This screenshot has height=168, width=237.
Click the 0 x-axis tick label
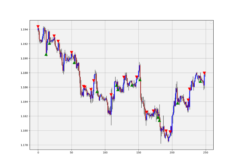38,153
